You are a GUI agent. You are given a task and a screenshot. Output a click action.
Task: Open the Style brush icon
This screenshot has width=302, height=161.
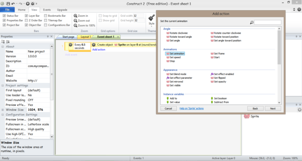click(151, 18)
